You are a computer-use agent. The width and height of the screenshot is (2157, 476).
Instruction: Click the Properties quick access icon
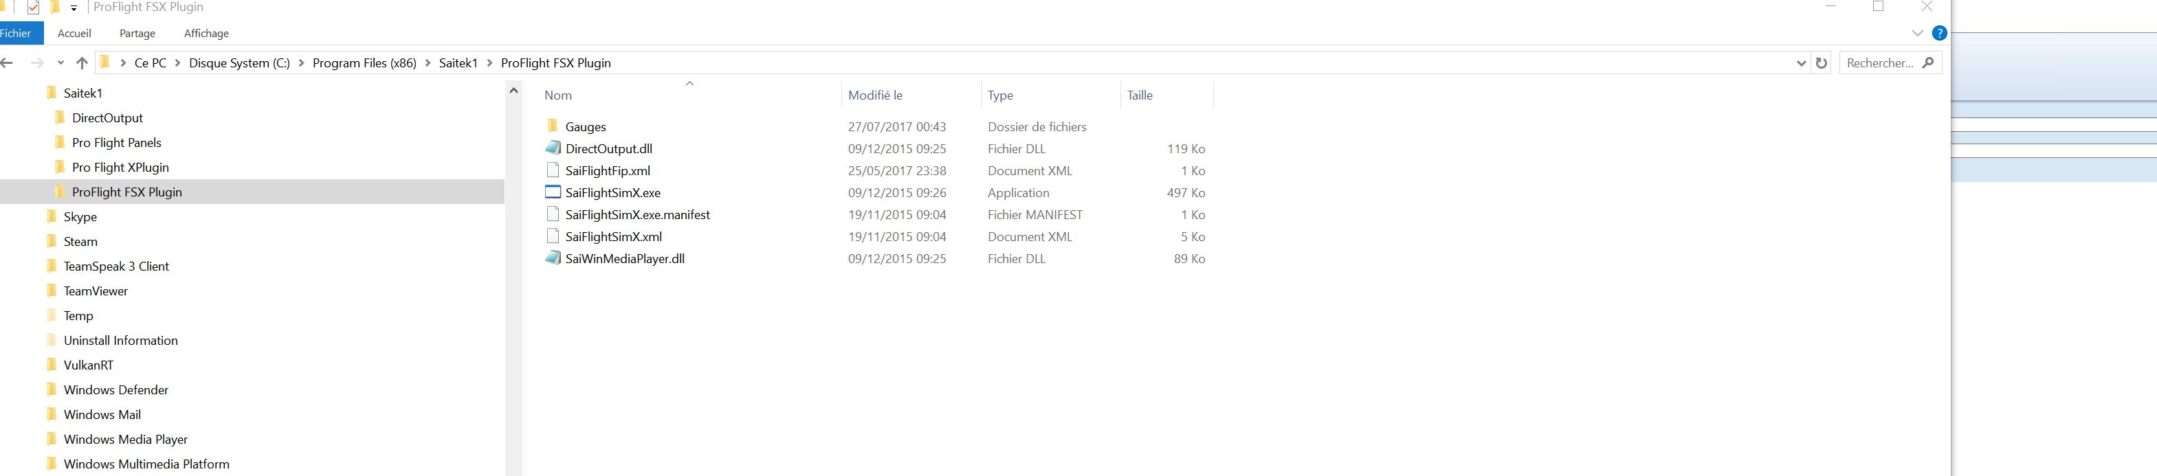(34, 8)
